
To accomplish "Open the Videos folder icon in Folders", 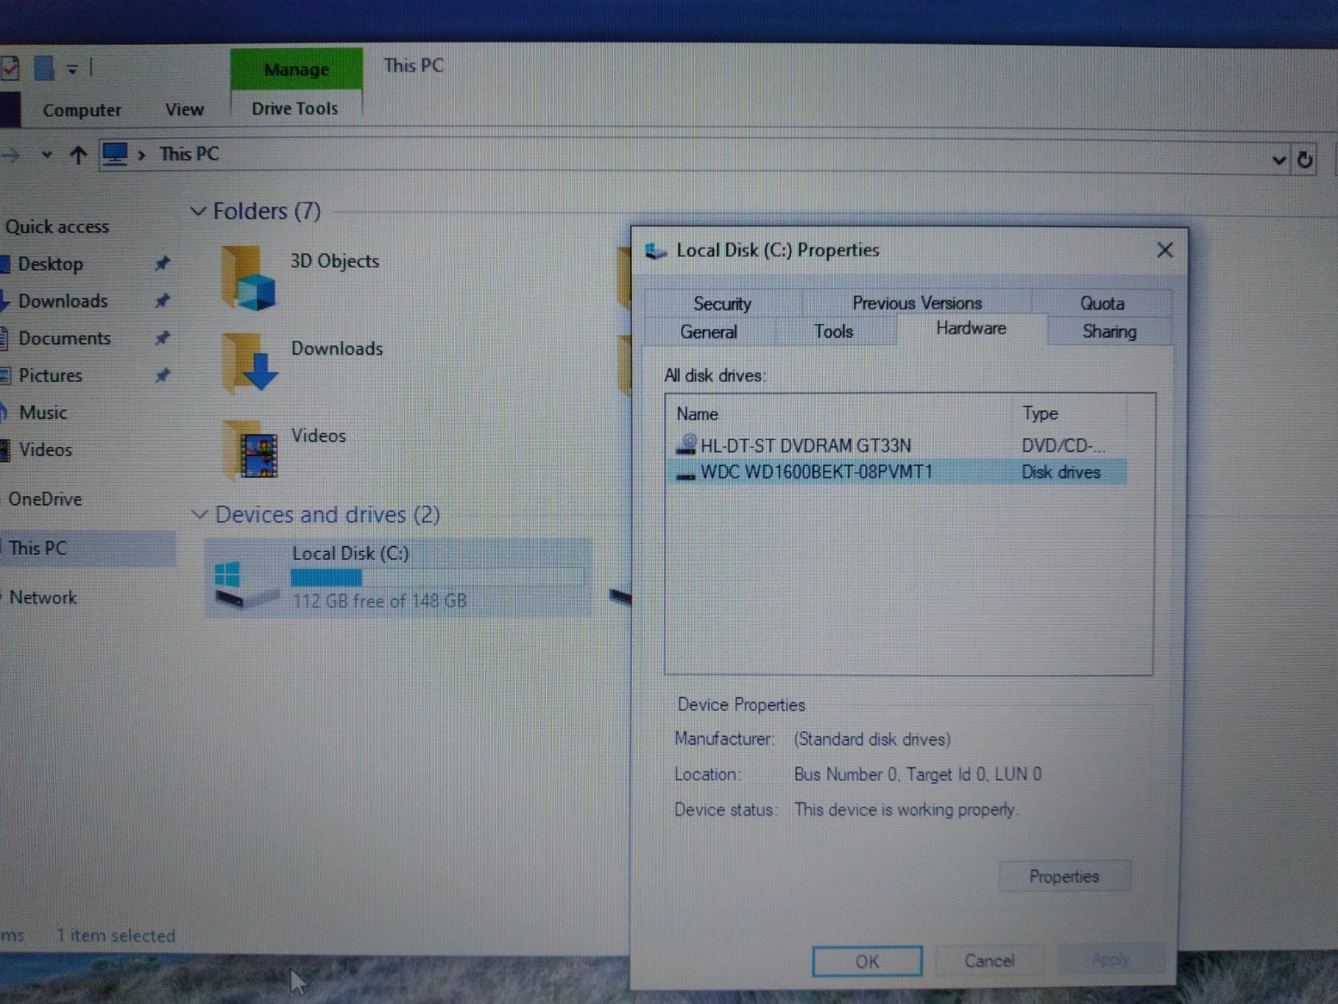I will pos(251,450).
